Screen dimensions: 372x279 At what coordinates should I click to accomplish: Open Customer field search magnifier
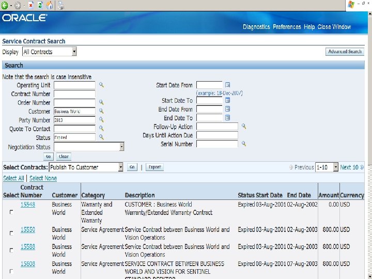(101, 111)
